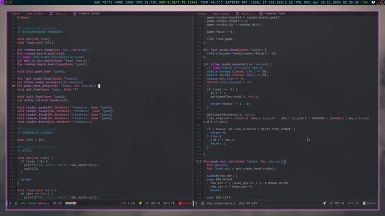This screenshot has height=216, width=385.
Task: Click the C filetype icon in right statusline
Action: (x=203, y=203)
